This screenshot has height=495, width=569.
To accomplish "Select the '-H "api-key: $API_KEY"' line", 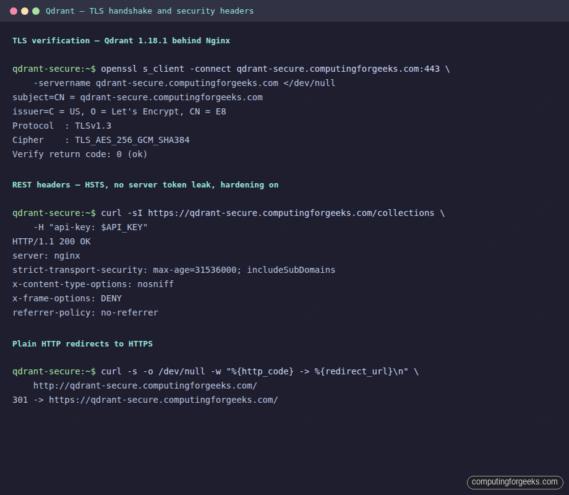I will [90, 227].
